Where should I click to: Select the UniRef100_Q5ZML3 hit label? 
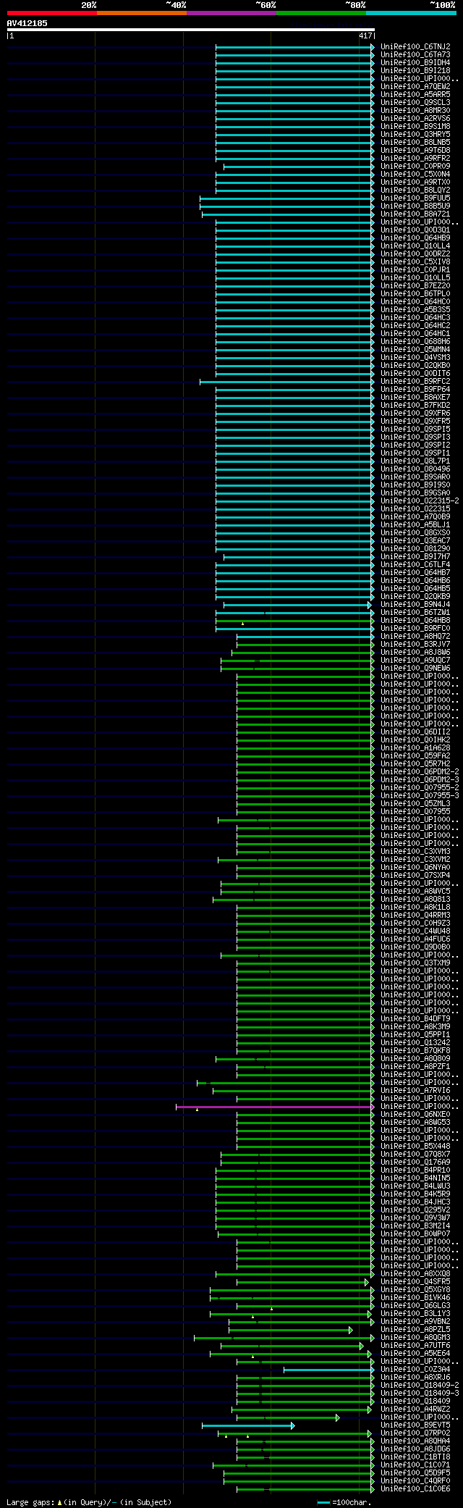(415, 804)
